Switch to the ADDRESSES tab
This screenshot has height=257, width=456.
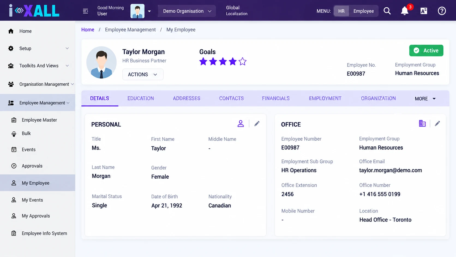(187, 98)
